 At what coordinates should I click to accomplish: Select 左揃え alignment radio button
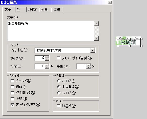click(x=59, y=81)
